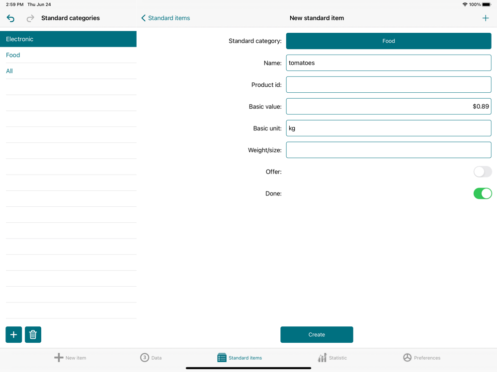This screenshot has width=497, height=372.
Task: Focus the Basic unit field containing kg
Action: pos(389,128)
